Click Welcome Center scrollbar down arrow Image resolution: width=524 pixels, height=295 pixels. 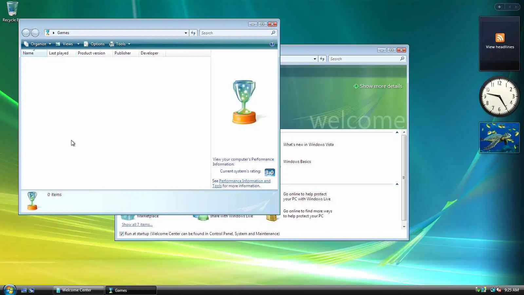click(404, 226)
